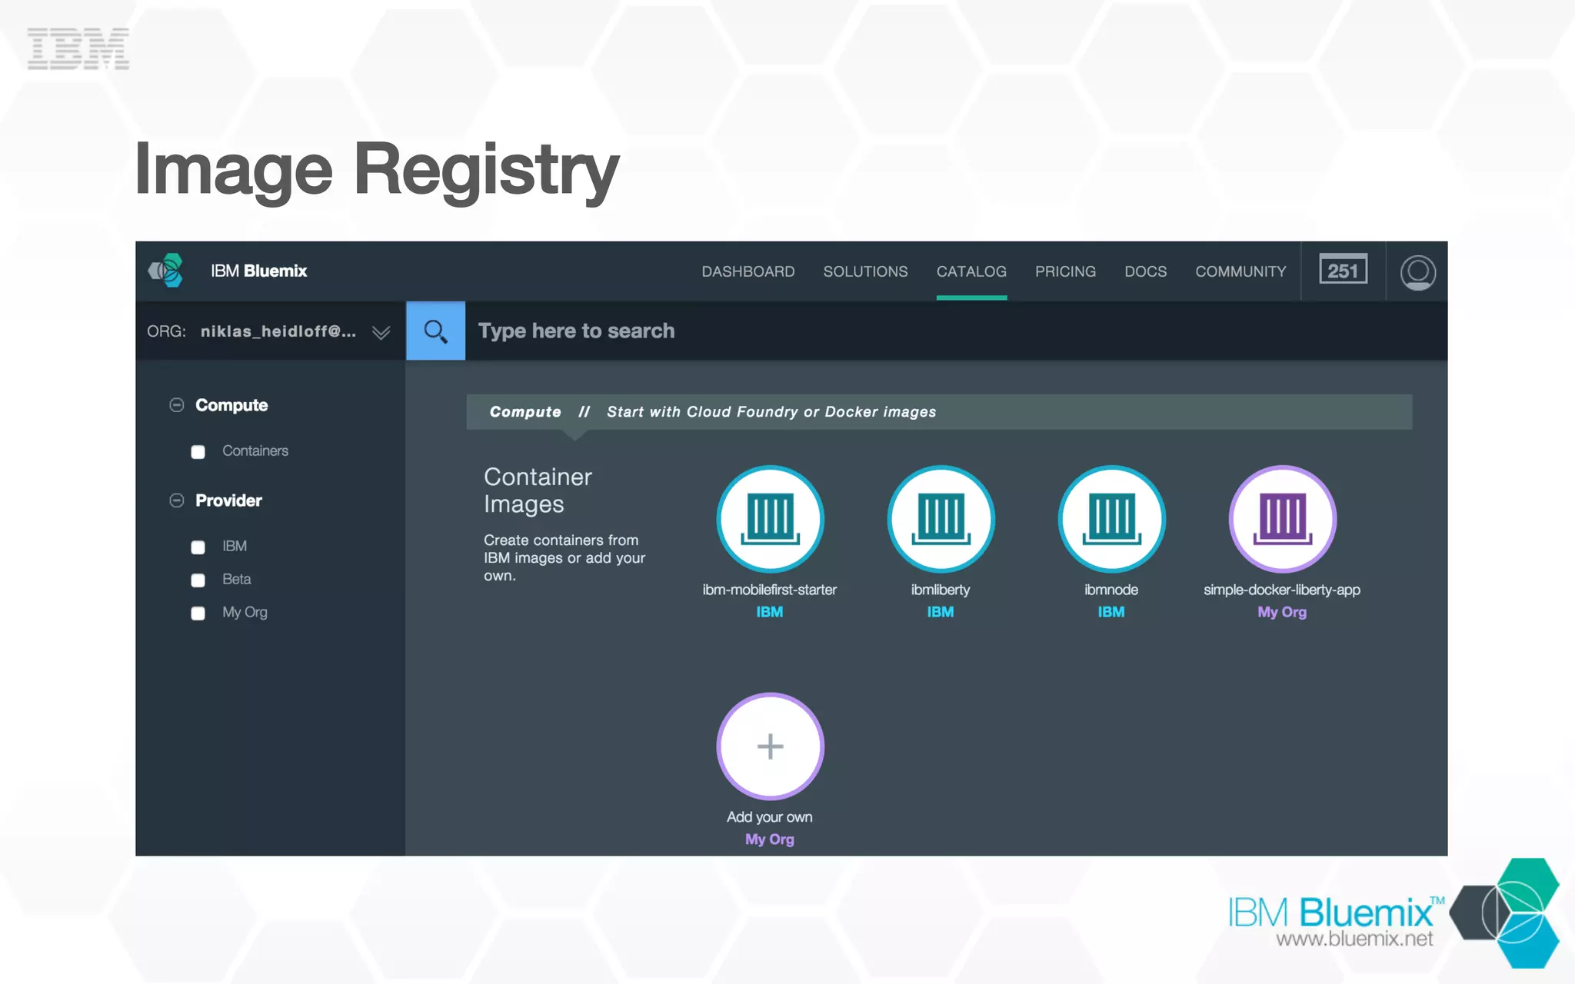Screen dimensions: 1575x984
Task: Click IBM label under ibmliberty
Action: (941, 612)
